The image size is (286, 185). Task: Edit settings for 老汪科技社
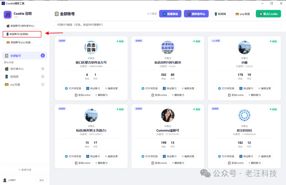[265, 156]
